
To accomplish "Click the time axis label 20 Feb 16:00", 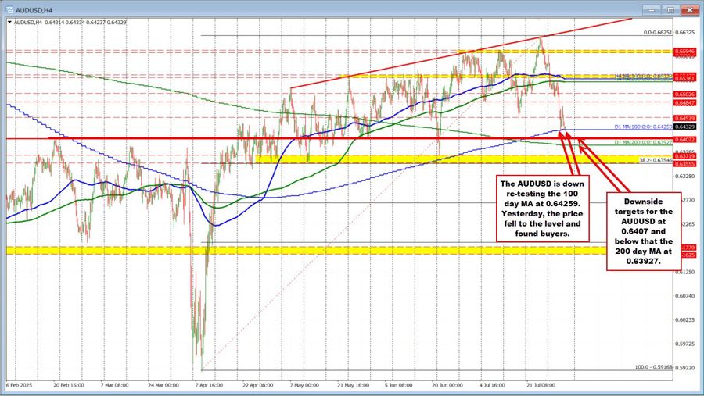I will pos(69,385).
